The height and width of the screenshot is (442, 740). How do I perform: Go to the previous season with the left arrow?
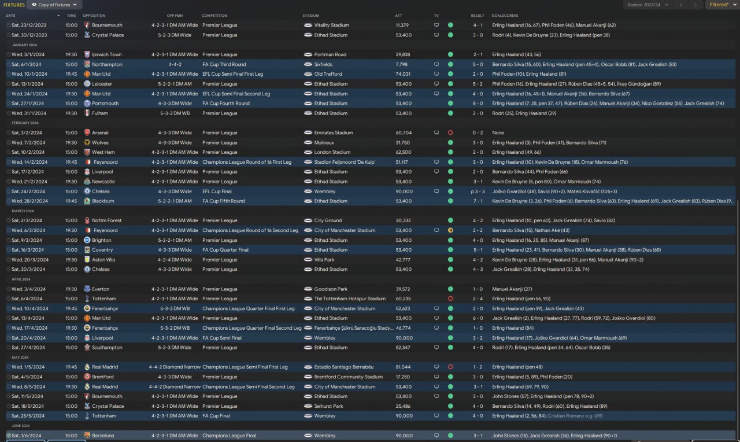(x=681, y=5)
